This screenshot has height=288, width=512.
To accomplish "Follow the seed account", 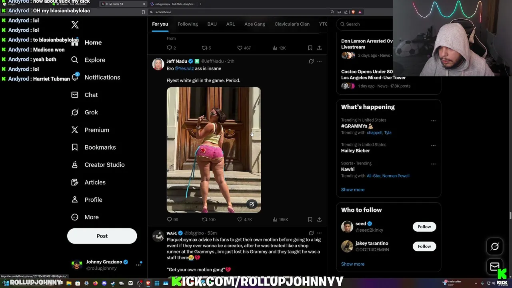I will point(424,227).
